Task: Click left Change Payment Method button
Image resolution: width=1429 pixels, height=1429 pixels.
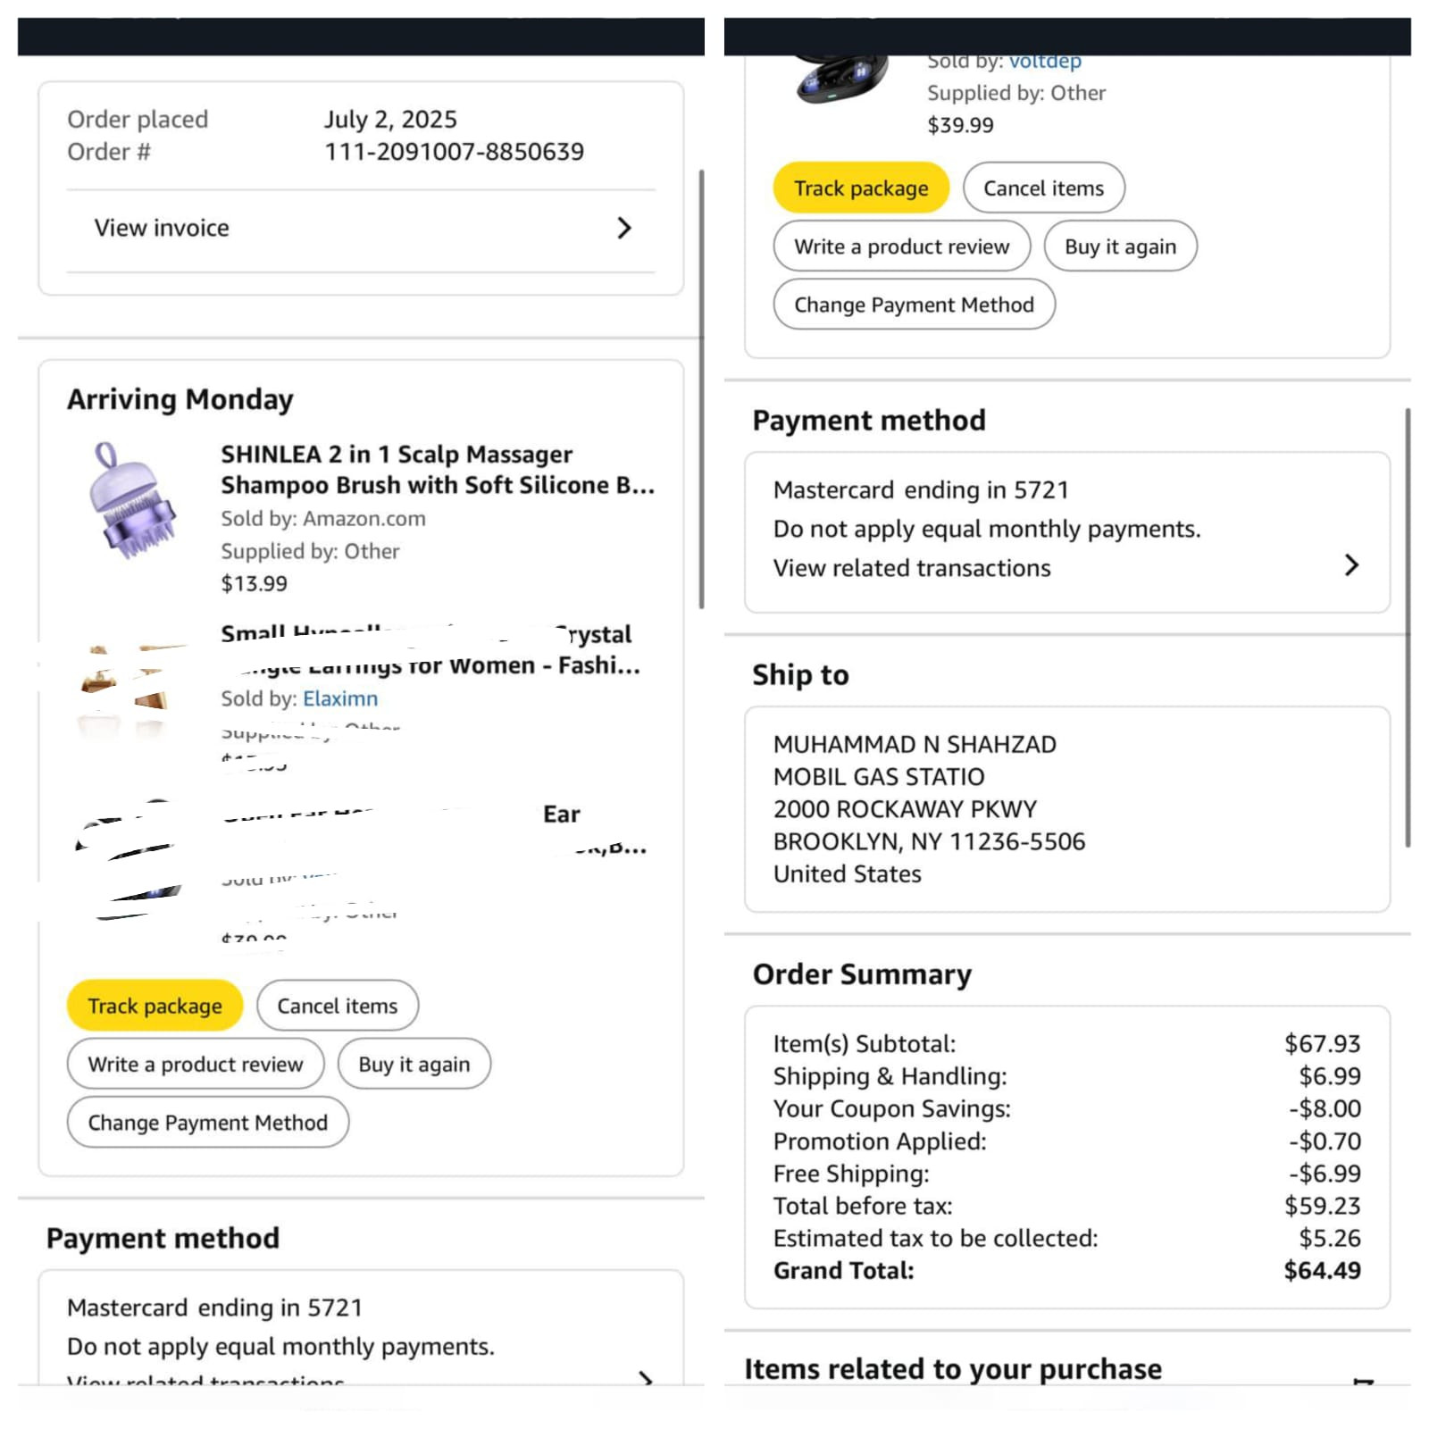Action: click(x=208, y=1122)
